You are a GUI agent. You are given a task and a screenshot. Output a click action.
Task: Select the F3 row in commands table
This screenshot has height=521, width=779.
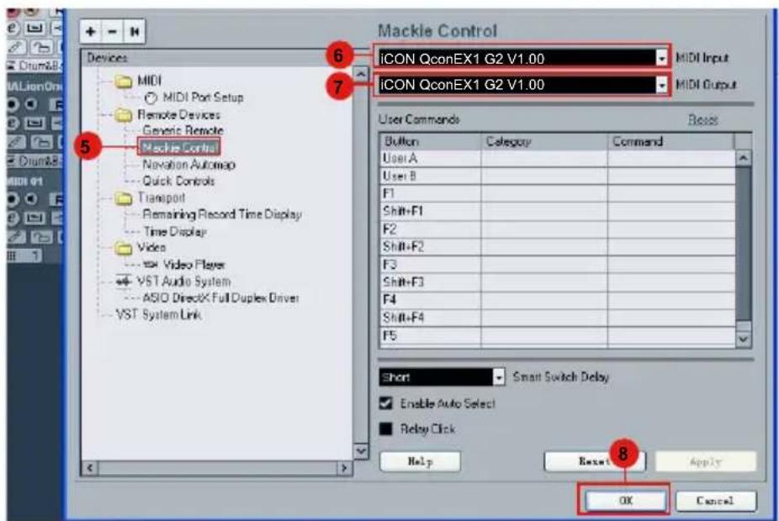pos(558,265)
